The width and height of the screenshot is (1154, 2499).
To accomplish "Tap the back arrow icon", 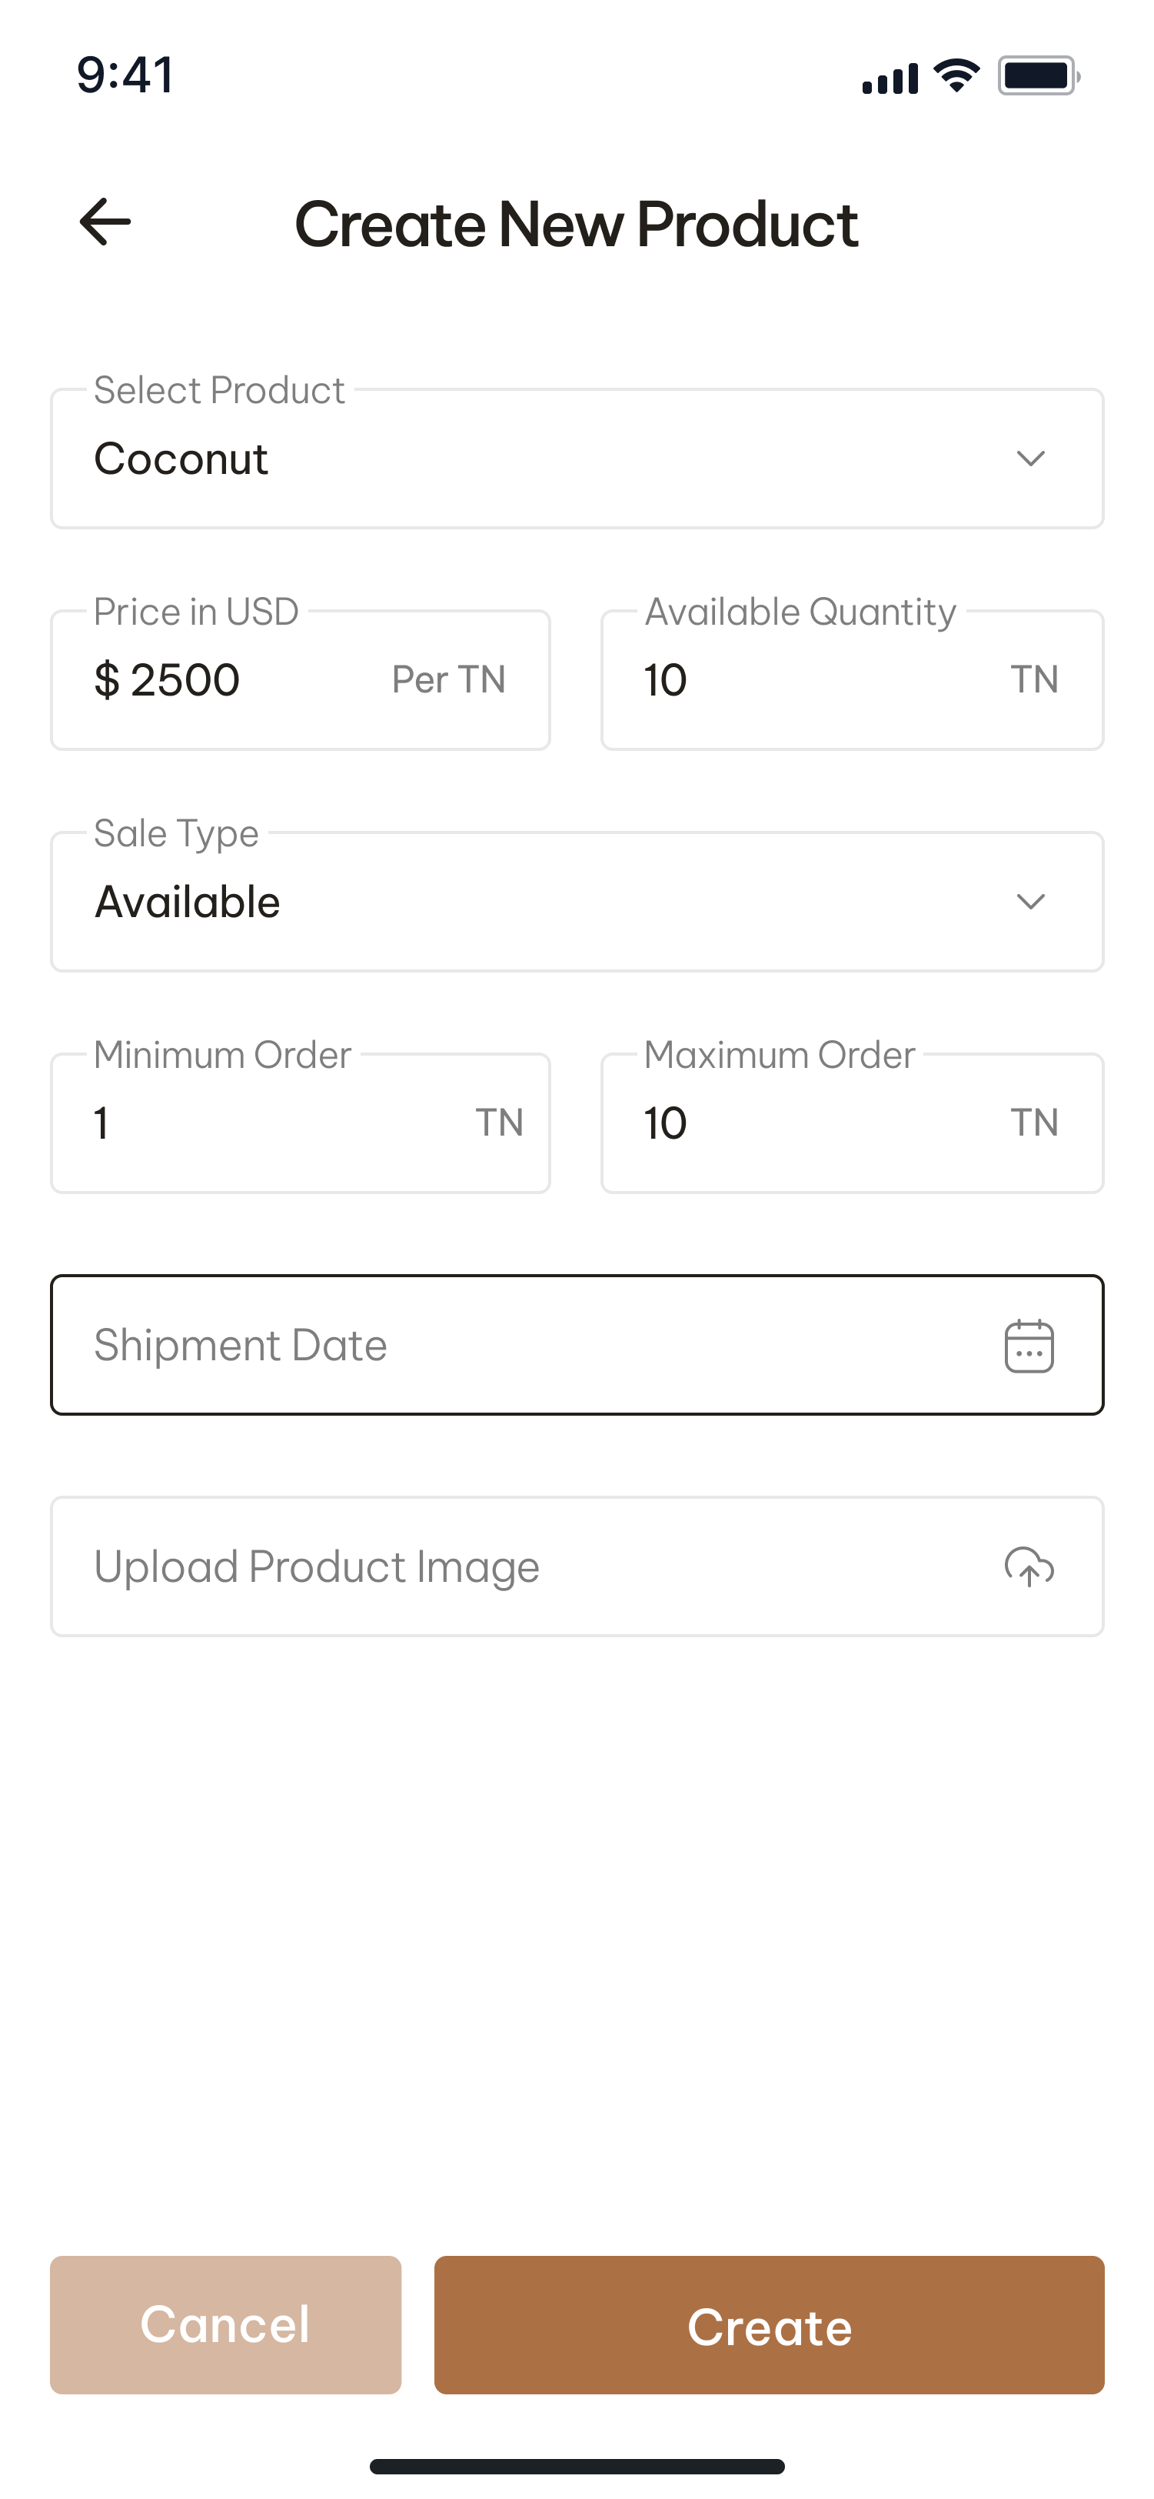I will [105, 222].
